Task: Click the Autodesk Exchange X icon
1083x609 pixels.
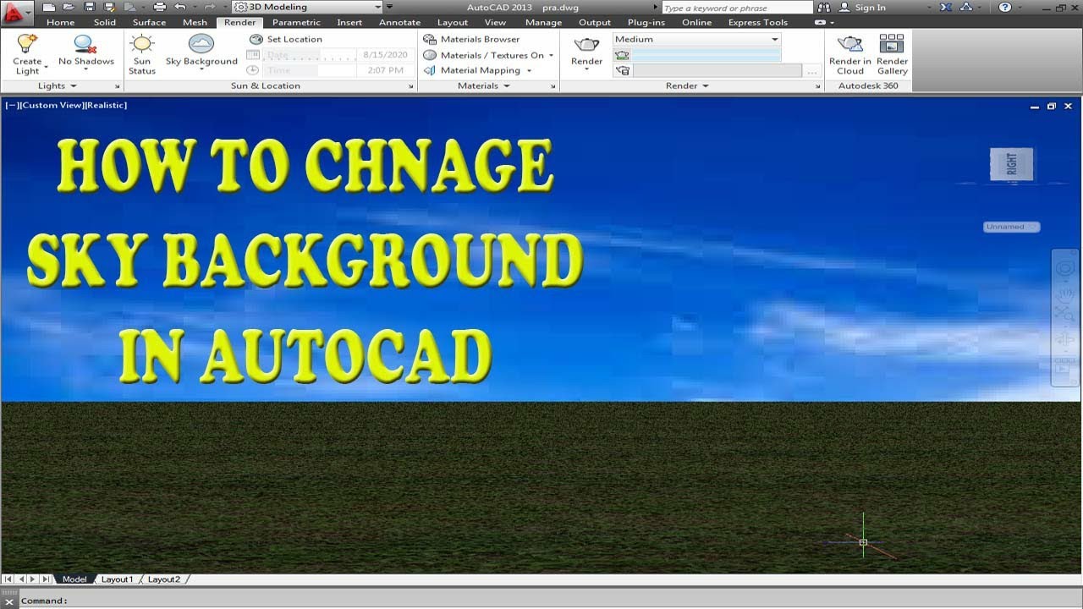Action: (945, 8)
